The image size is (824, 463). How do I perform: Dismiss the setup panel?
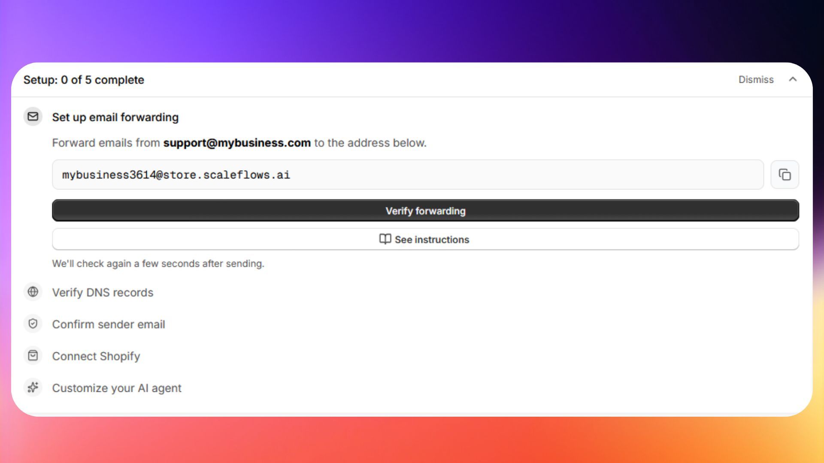pyautogui.click(x=756, y=80)
